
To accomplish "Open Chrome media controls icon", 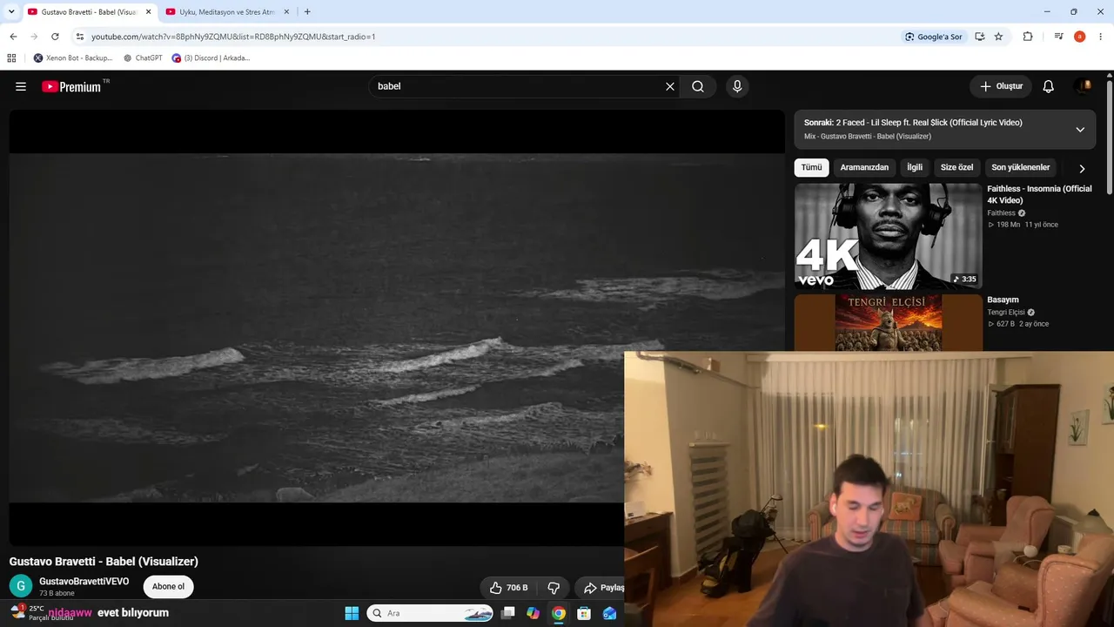I will [x=1058, y=37].
